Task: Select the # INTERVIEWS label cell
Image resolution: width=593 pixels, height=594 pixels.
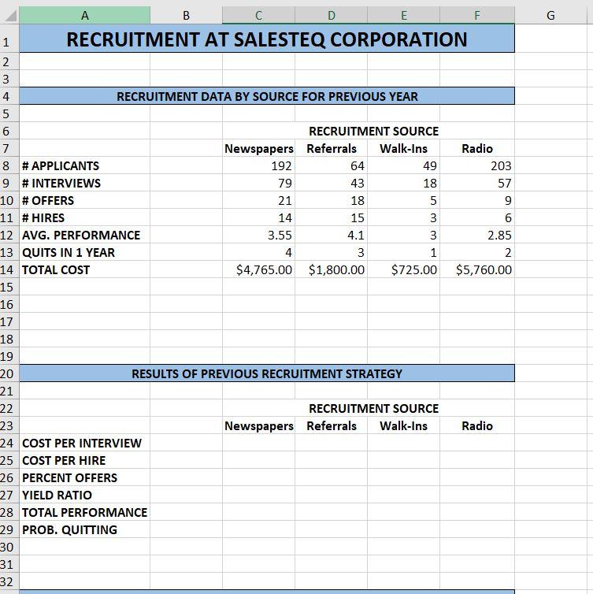Action: tap(85, 183)
